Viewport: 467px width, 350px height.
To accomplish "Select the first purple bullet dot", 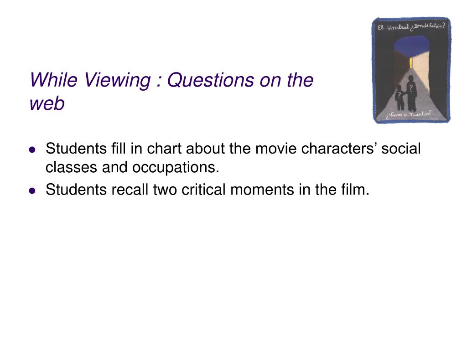I will 32,149.
